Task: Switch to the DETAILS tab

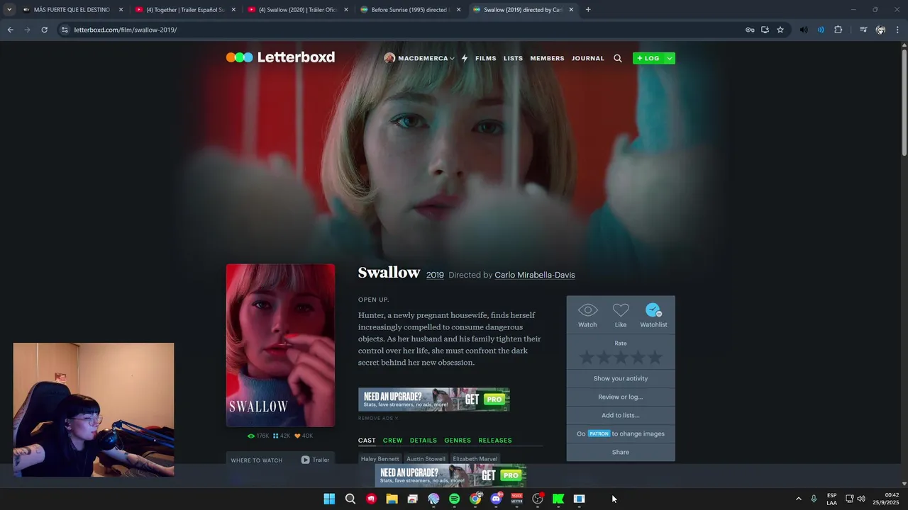Action: [x=423, y=441]
